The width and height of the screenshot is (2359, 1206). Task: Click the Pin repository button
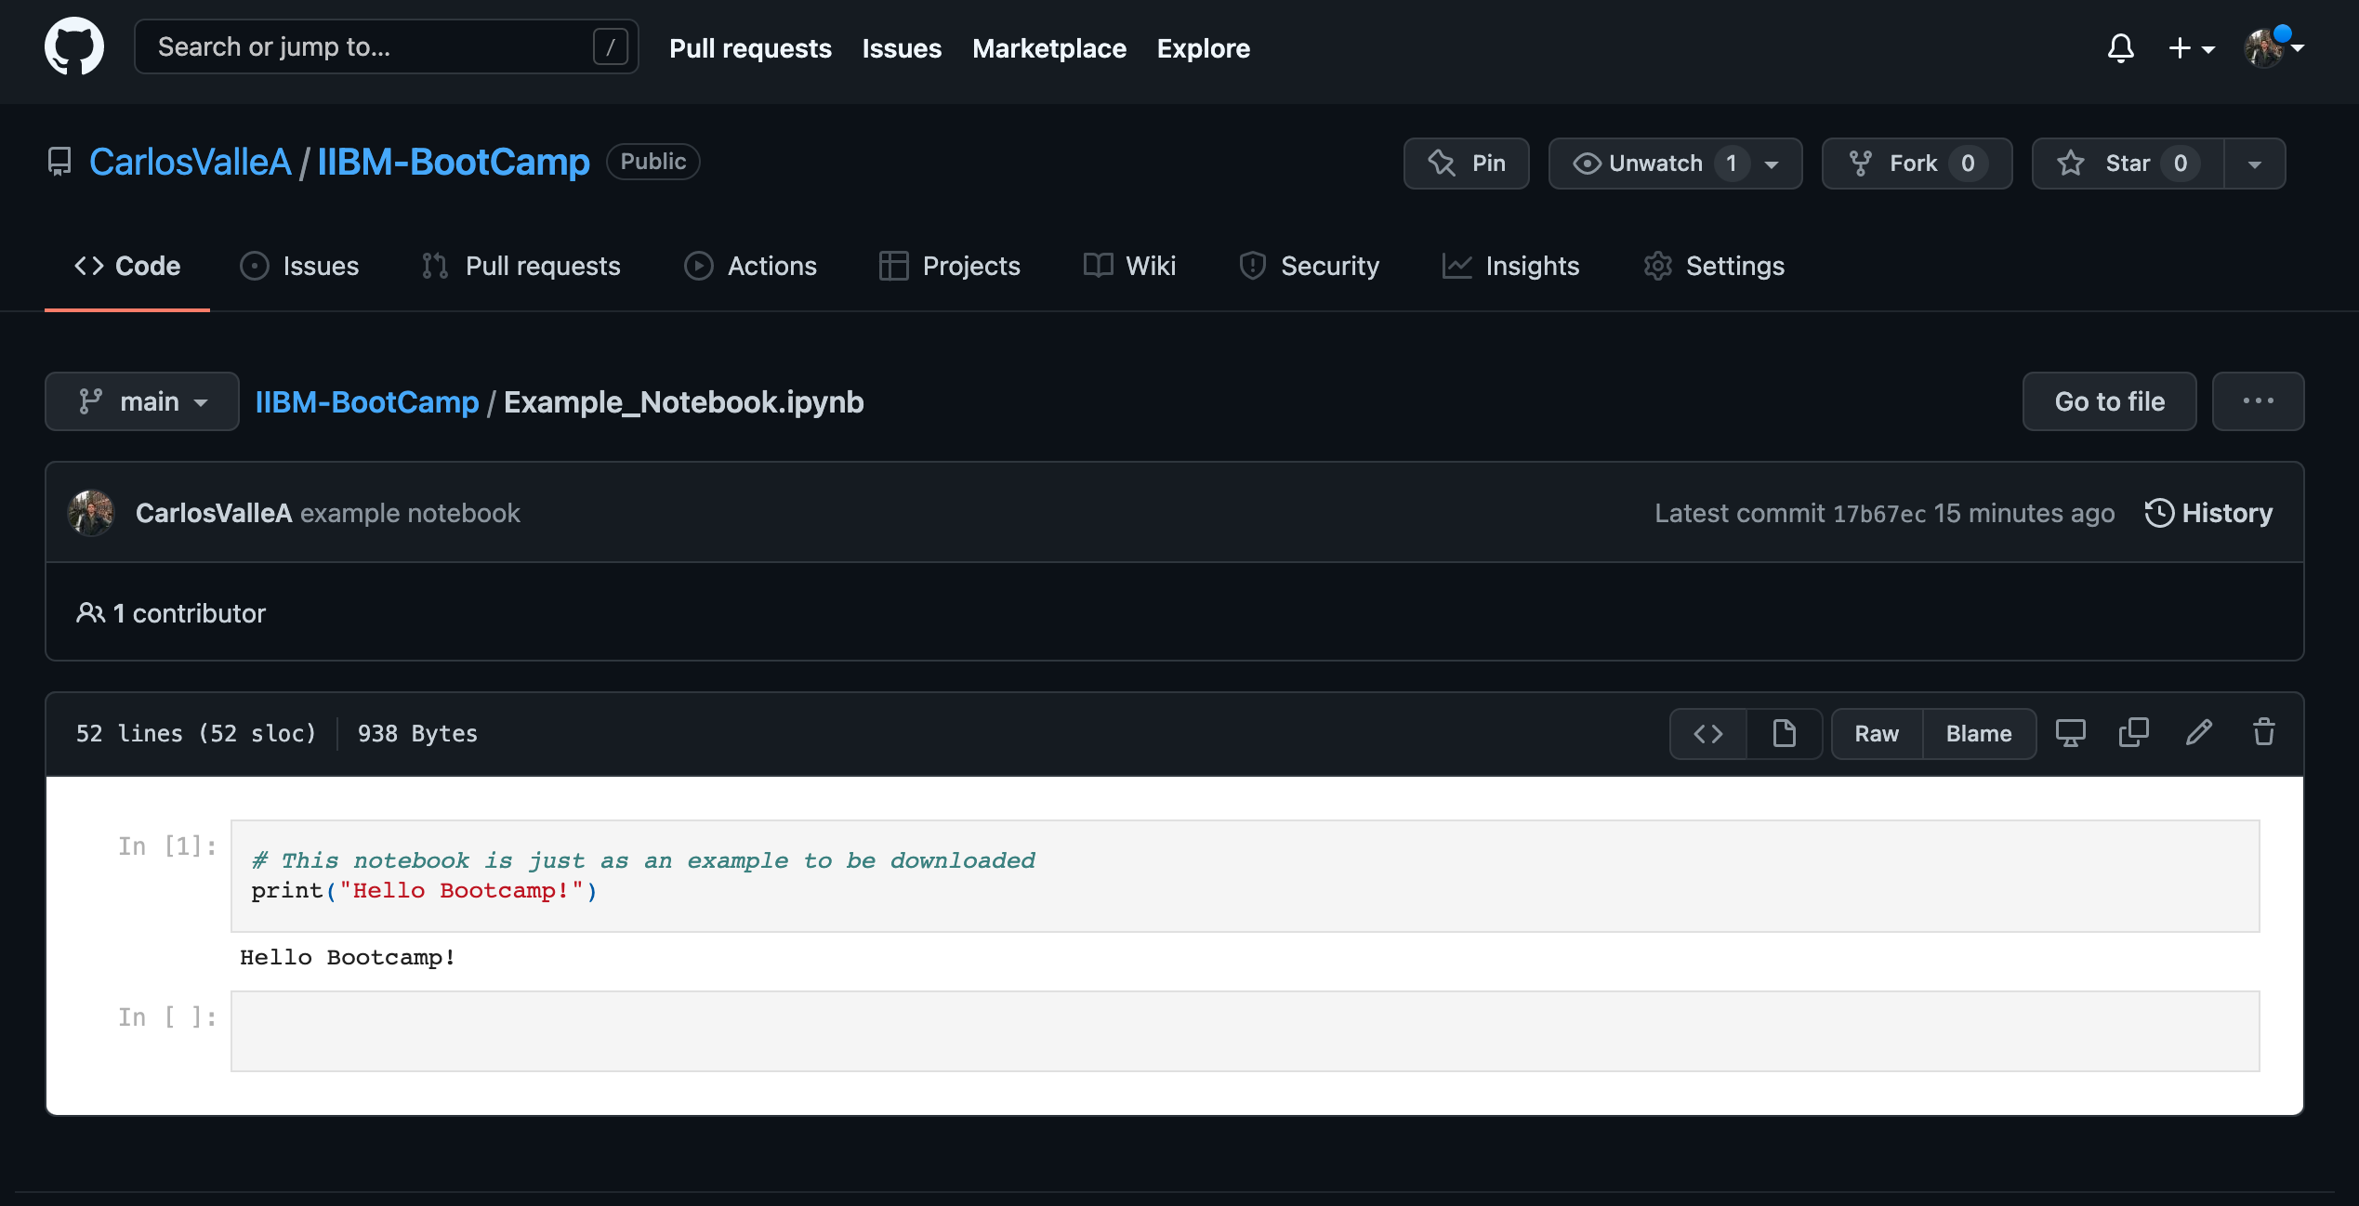point(1467,164)
